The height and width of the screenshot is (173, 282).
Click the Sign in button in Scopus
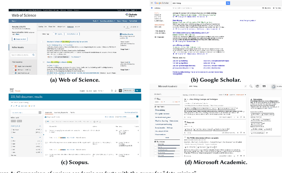coord(138,90)
